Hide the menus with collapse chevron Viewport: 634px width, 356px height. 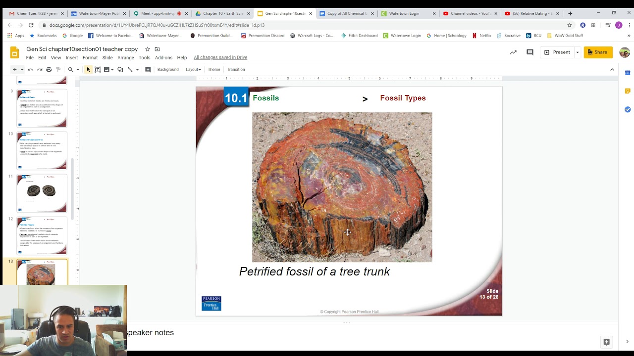612,70
